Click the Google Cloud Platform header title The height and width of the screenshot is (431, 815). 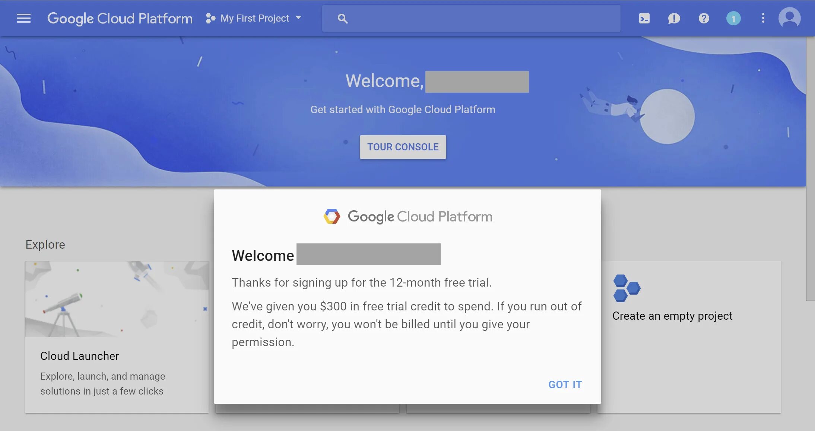[x=120, y=18]
